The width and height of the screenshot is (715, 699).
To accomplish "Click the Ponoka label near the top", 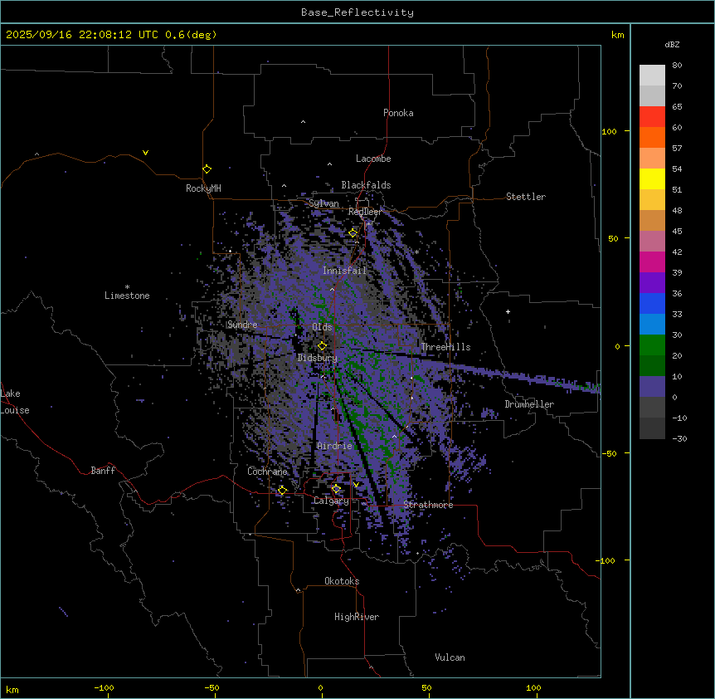I will pyautogui.click(x=398, y=114).
